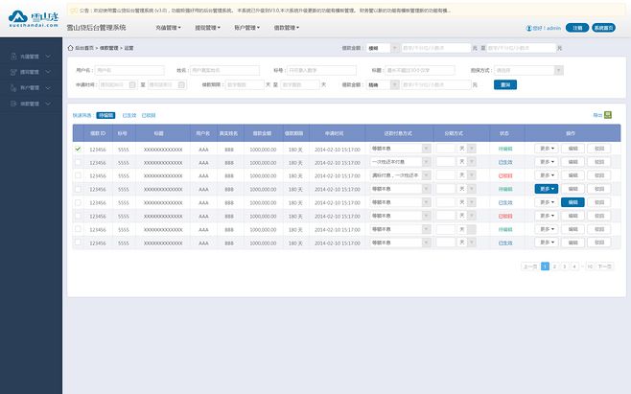Click the 上一页 previous page button

[529, 267]
